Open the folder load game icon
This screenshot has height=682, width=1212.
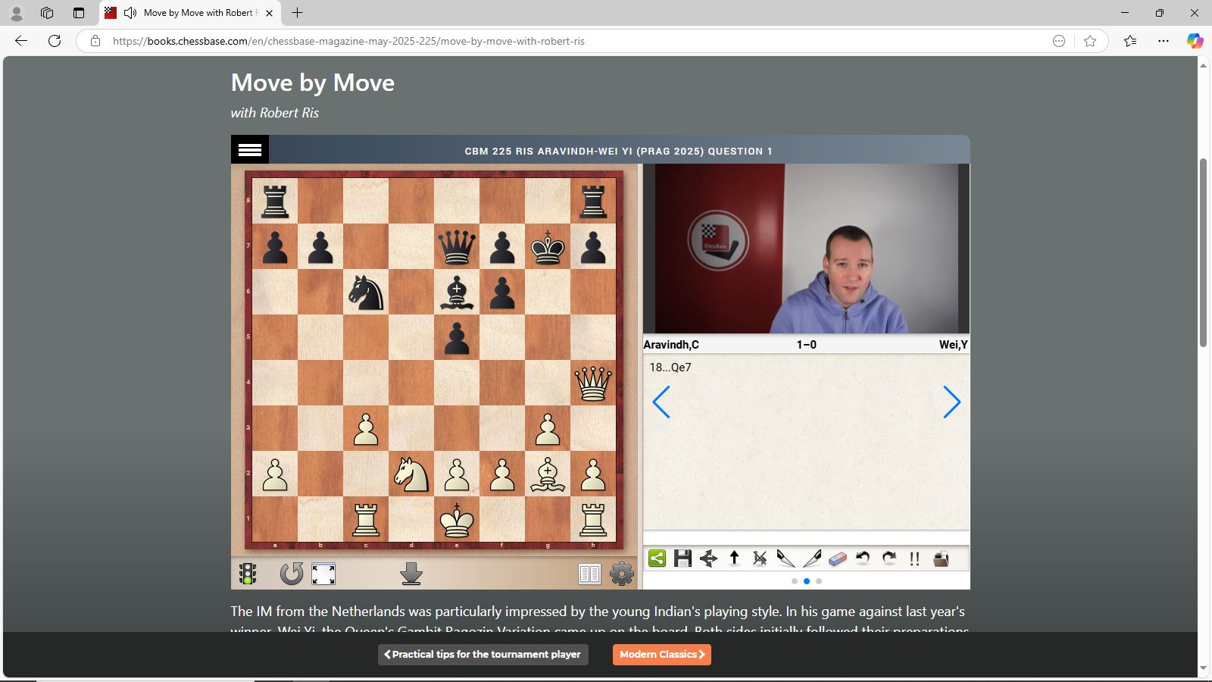[941, 558]
